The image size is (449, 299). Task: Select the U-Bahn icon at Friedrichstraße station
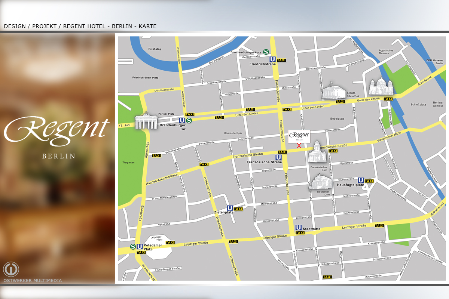(273, 59)
